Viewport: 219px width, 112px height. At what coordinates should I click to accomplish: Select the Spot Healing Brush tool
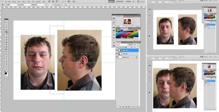pyautogui.click(x=6, y=37)
